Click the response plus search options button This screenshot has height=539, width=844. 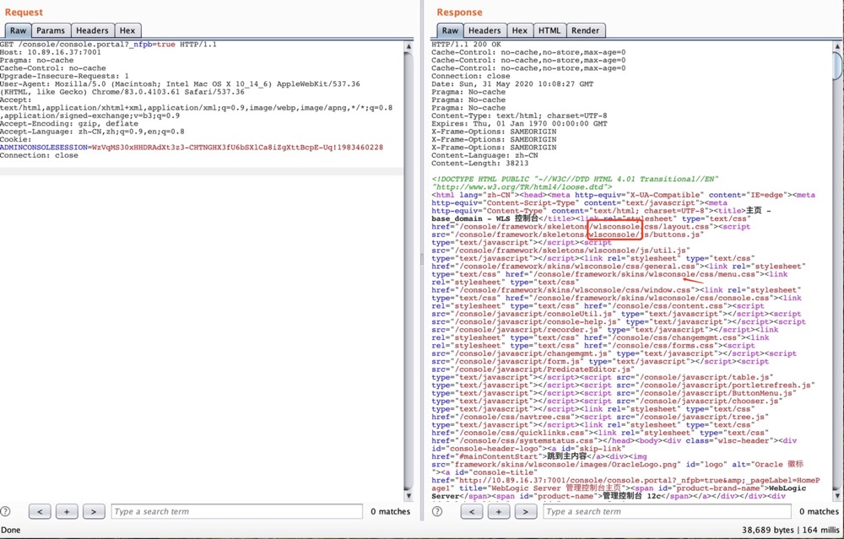(x=499, y=511)
